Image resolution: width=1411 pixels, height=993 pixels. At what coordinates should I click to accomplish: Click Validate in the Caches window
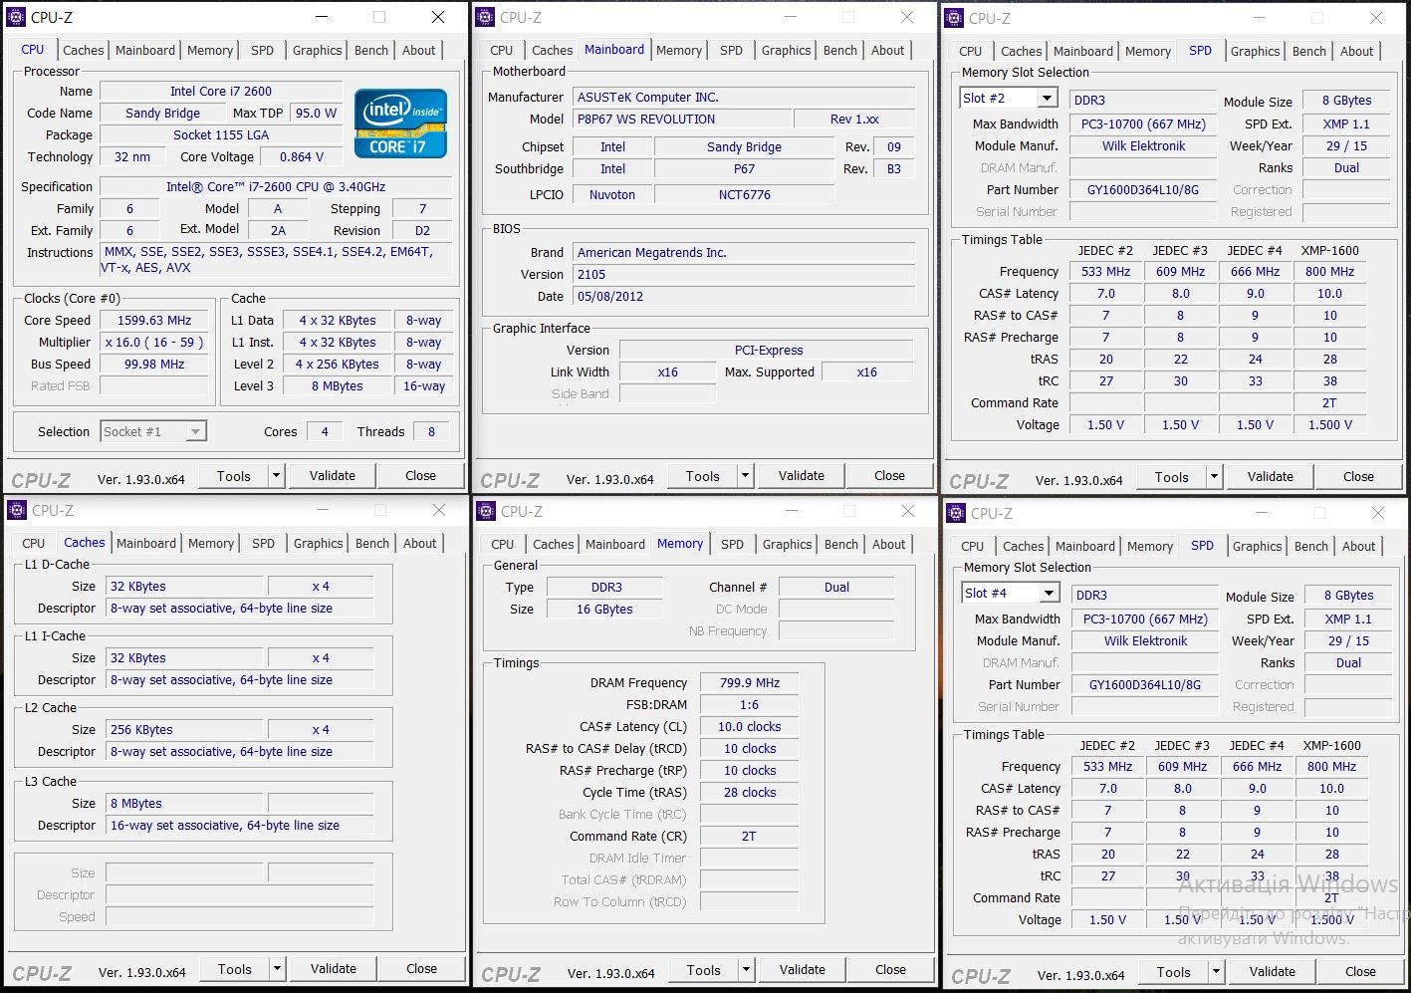click(334, 969)
